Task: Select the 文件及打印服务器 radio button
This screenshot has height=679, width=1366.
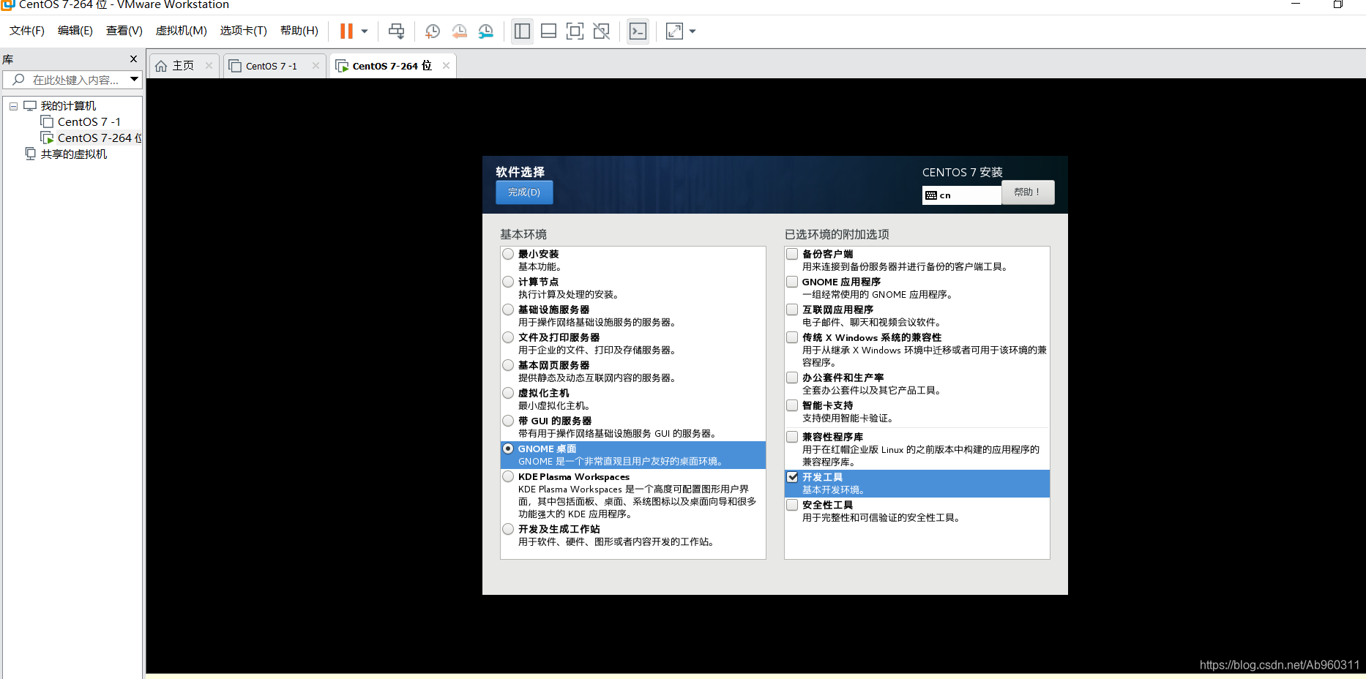Action: [508, 337]
